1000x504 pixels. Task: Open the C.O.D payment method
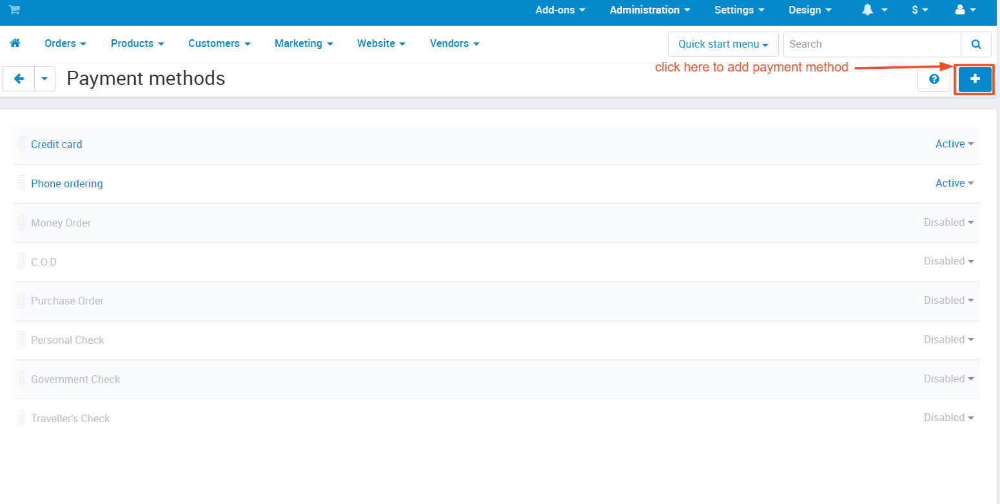point(44,262)
